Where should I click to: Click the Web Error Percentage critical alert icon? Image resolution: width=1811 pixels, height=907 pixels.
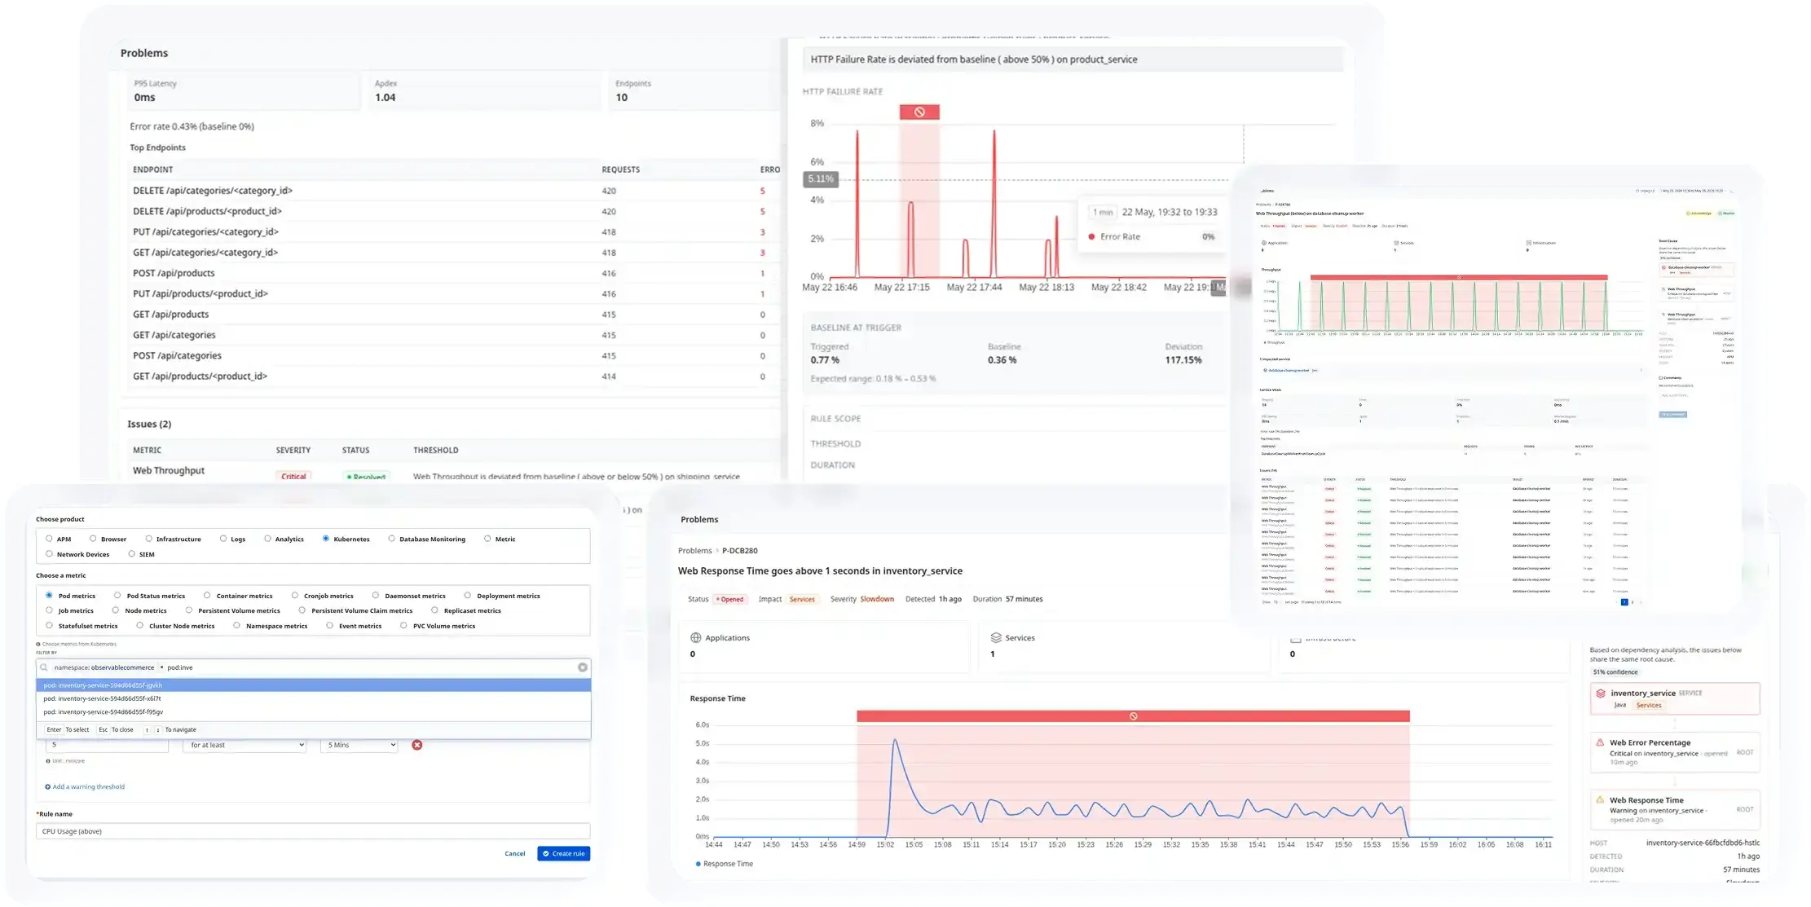click(x=1600, y=743)
